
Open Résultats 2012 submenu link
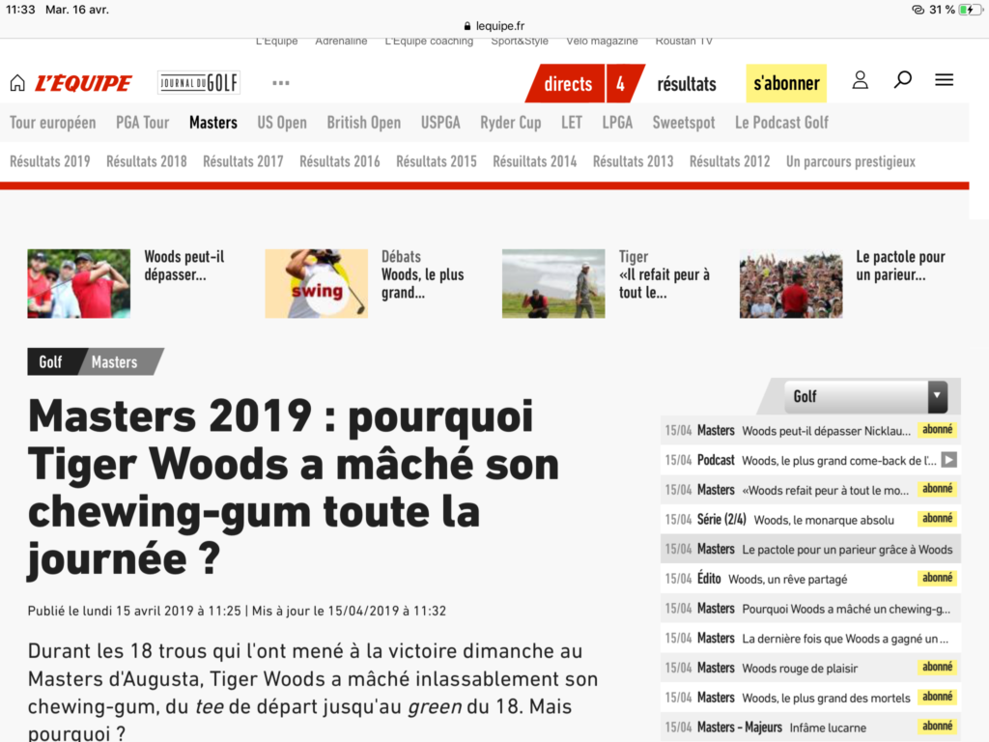[730, 161]
